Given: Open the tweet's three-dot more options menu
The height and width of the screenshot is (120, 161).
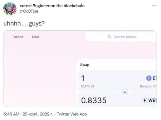Looking at the screenshot, I should pos(154,6).
